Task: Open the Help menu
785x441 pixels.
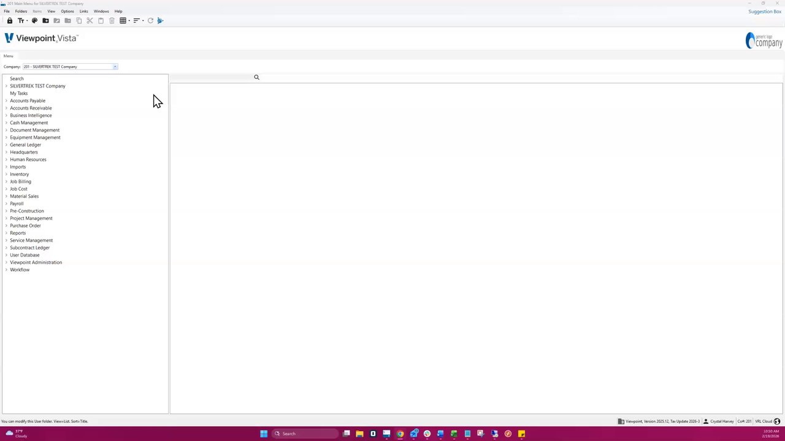Action: pyautogui.click(x=118, y=11)
